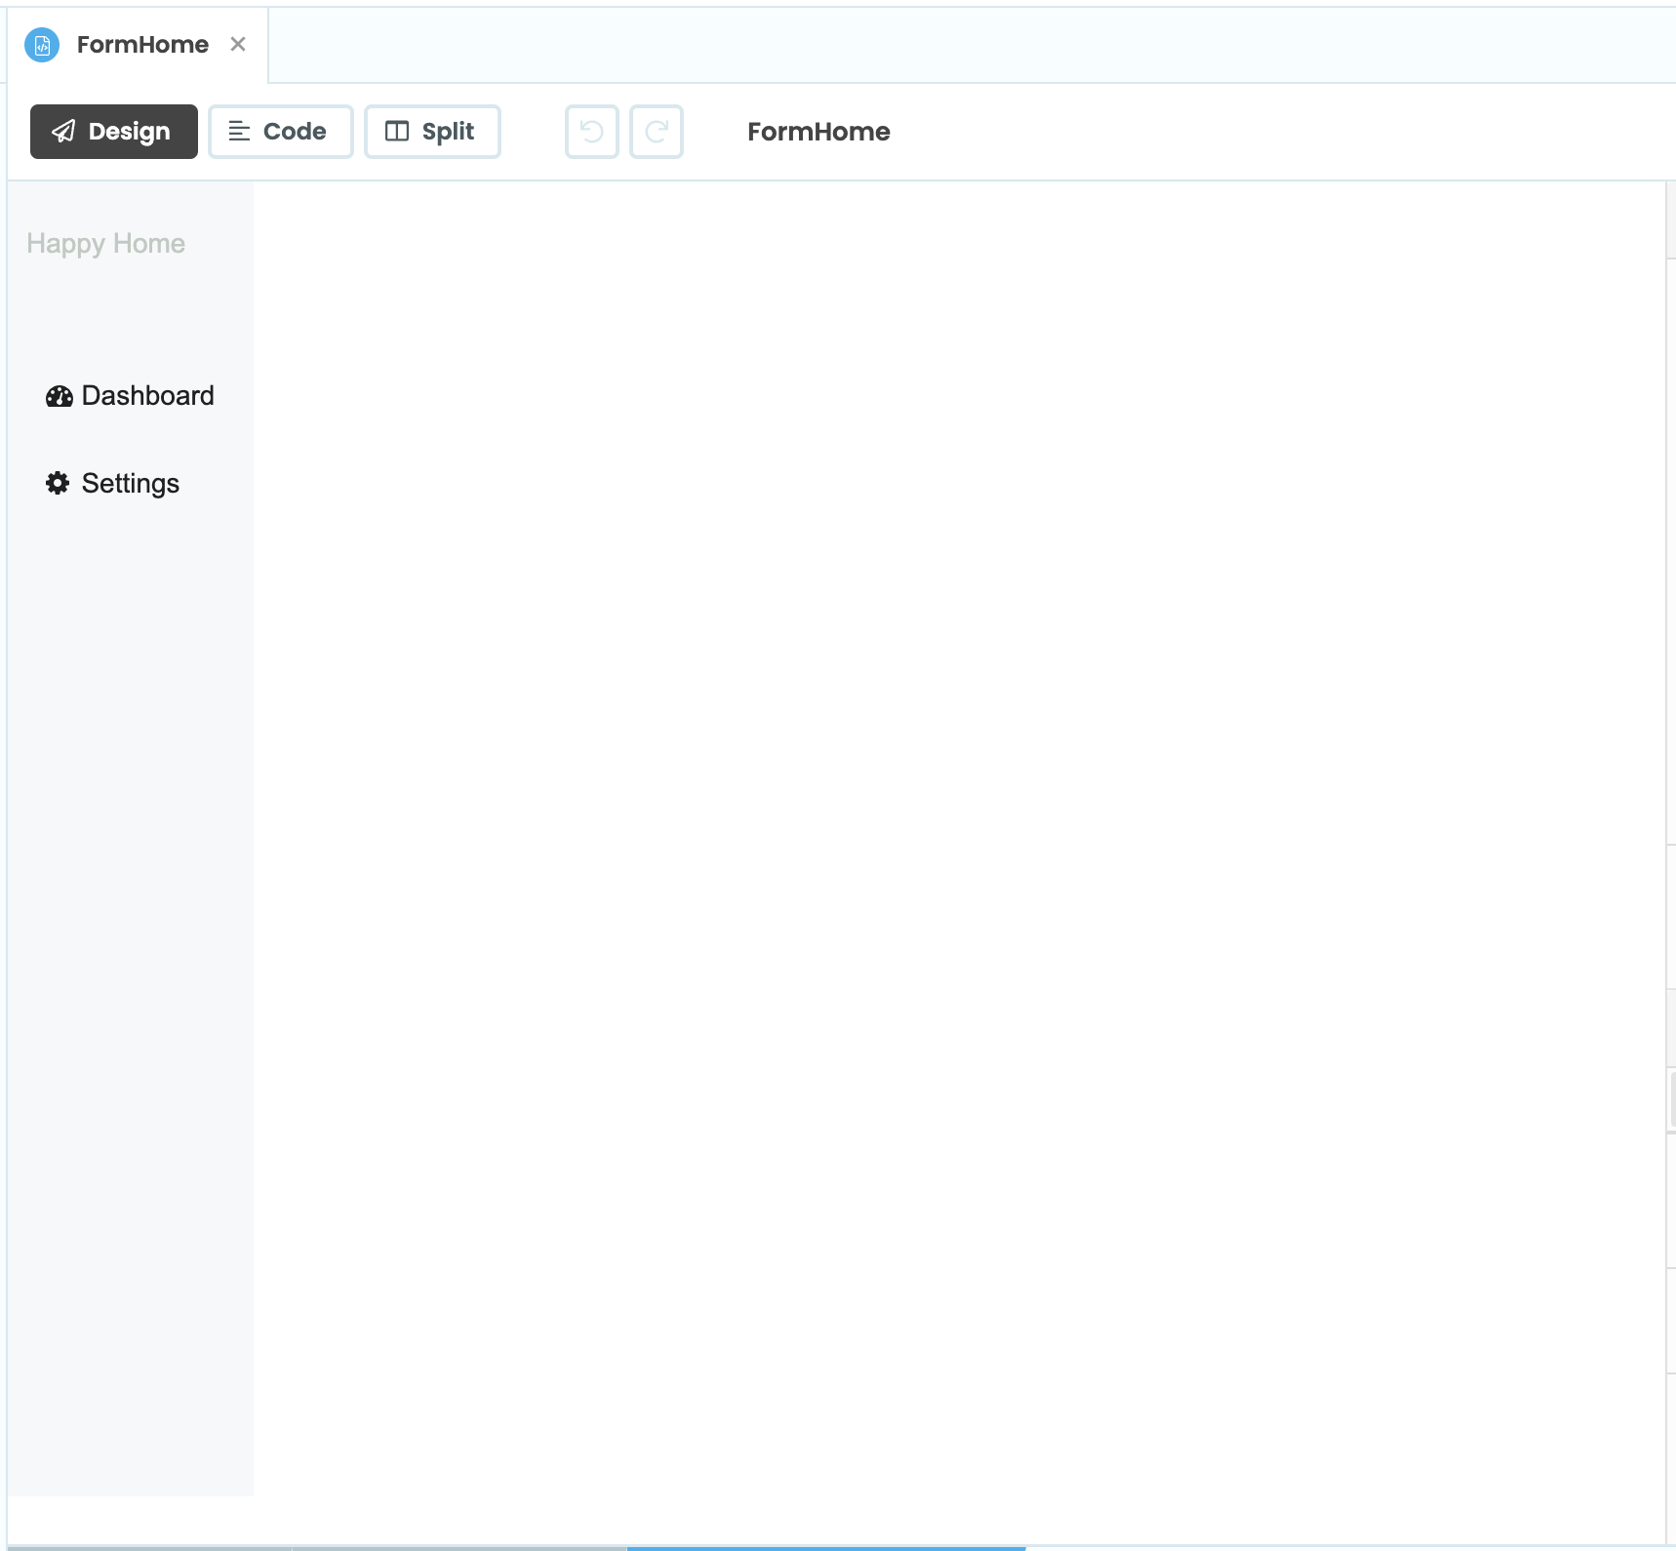Click the FormHome tab file icon
Screen dimensions: 1676x1551
pyautogui.click(x=42, y=45)
